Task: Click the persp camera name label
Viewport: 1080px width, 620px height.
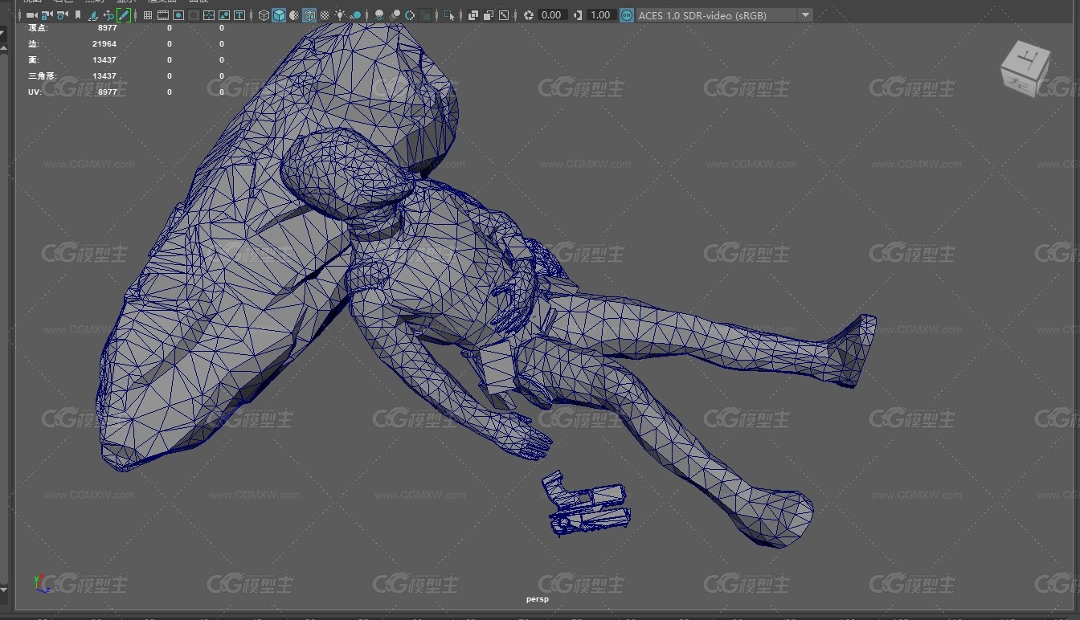Action: coord(538,599)
